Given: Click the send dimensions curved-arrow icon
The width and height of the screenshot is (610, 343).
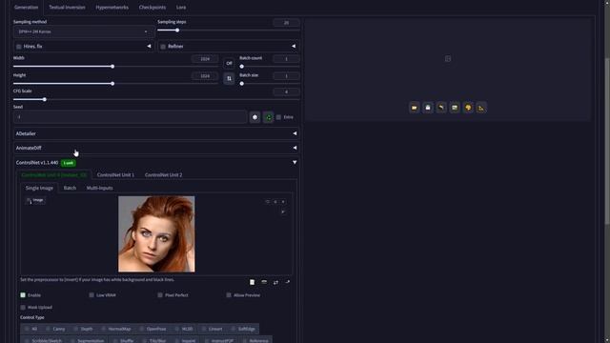Looking at the screenshot, I should (288, 282).
